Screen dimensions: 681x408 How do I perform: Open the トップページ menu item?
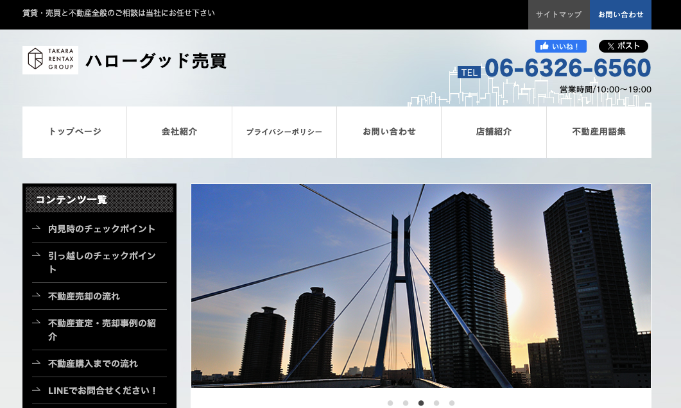[x=74, y=132]
